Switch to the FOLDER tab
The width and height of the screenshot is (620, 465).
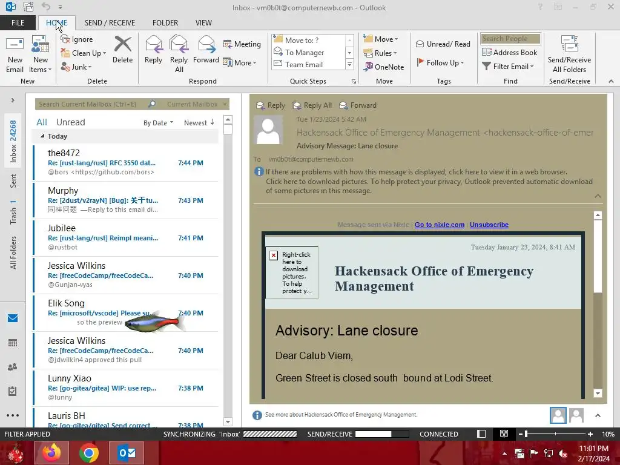pos(165,23)
